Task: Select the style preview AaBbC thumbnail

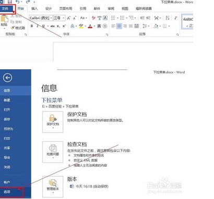Action: click(x=187, y=21)
